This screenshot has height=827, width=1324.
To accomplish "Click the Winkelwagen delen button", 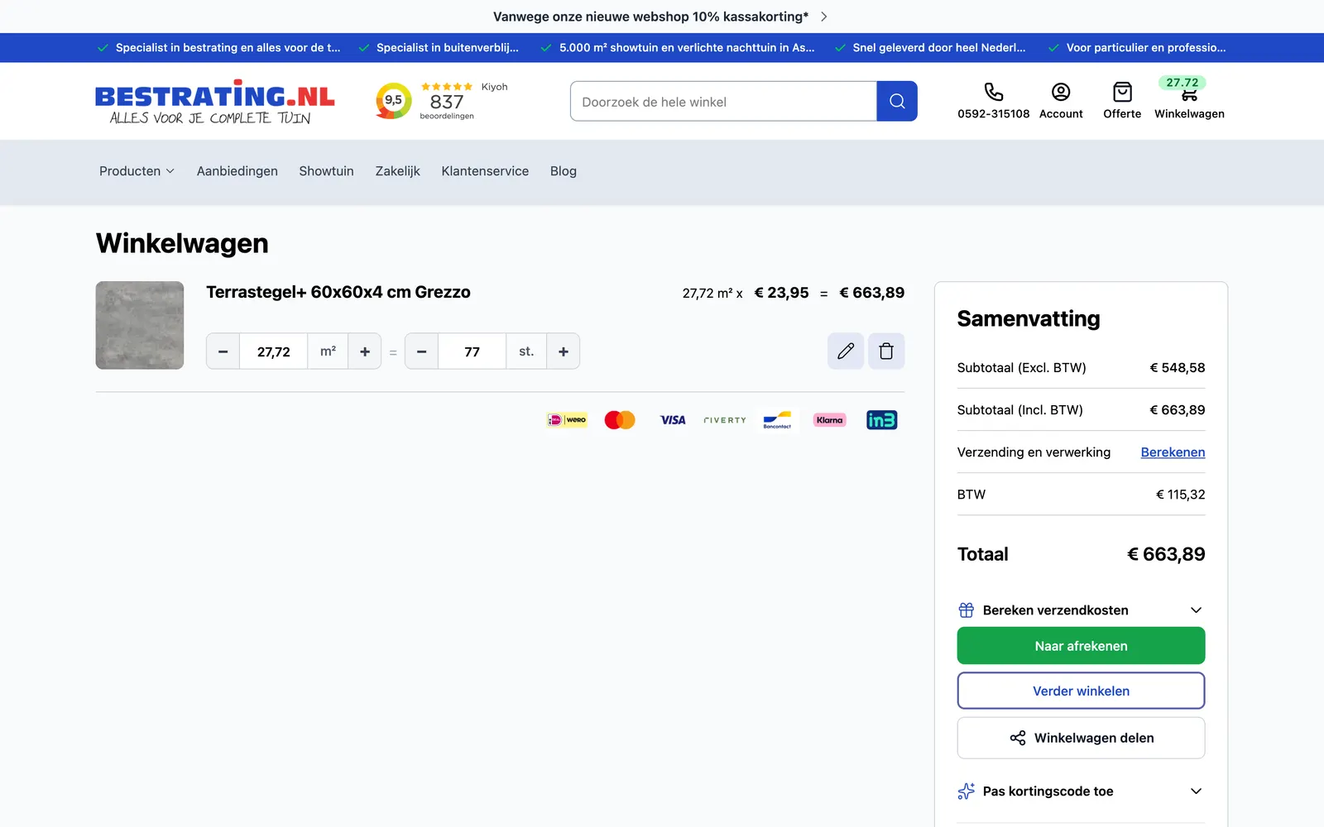I will (x=1081, y=738).
